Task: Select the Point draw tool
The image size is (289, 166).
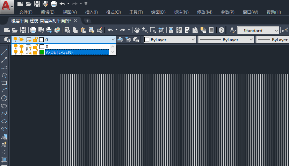Action: pos(4,152)
